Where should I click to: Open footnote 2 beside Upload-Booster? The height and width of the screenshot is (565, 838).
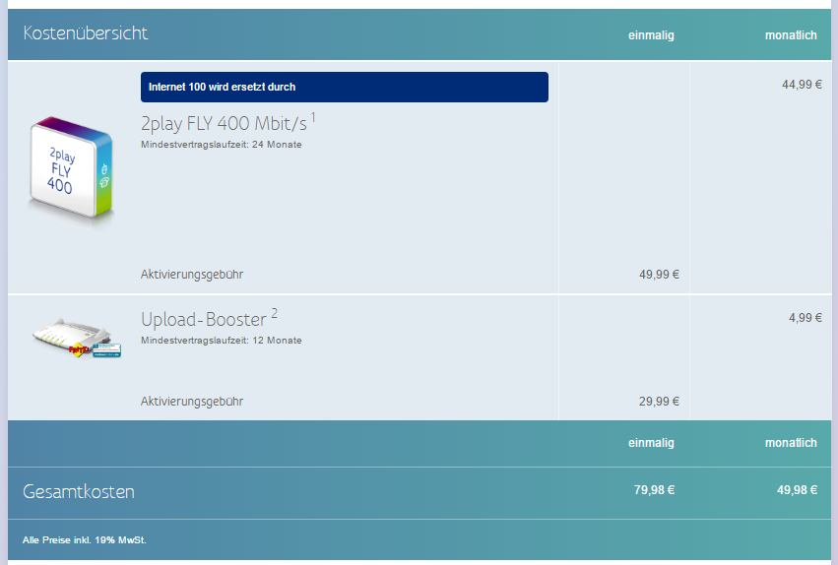[x=275, y=313]
